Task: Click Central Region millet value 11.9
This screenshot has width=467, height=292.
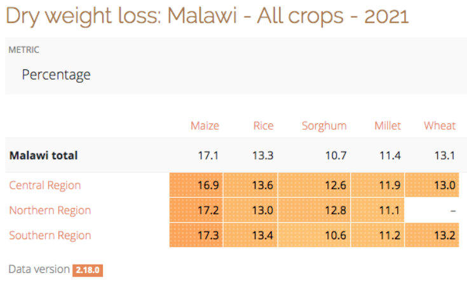Action: [x=389, y=185]
